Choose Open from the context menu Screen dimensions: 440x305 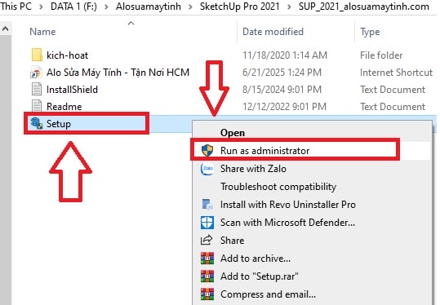[233, 133]
